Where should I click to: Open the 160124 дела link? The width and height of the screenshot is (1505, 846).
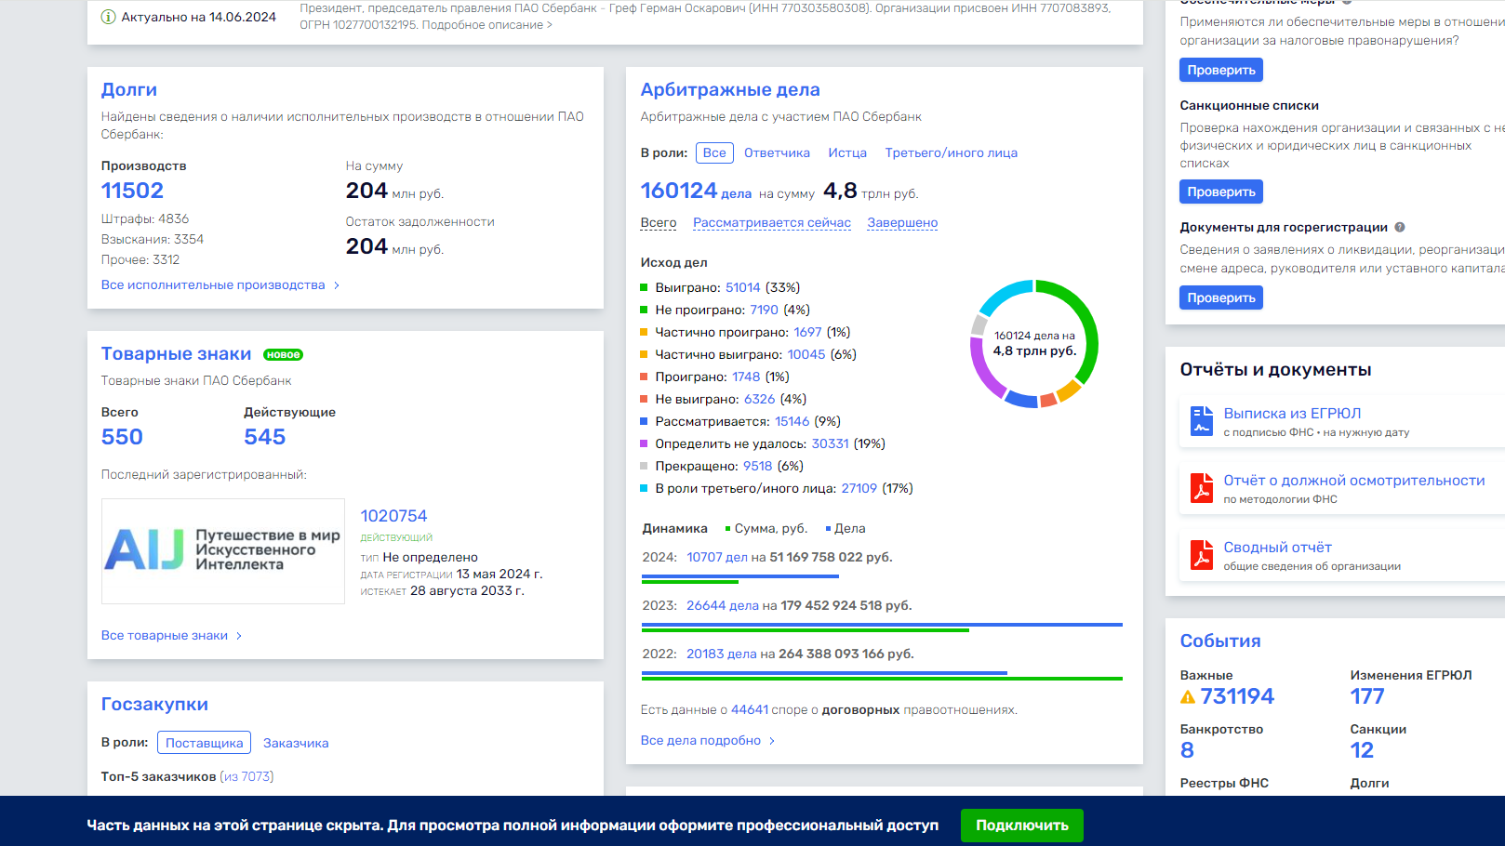(696, 192)
